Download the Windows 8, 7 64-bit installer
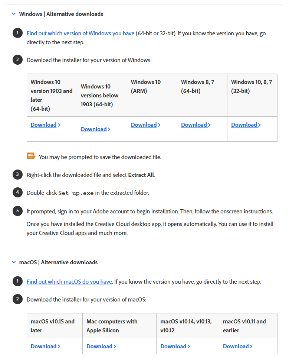Viewport: 299px width, 358px height. [x=195, y=125]
